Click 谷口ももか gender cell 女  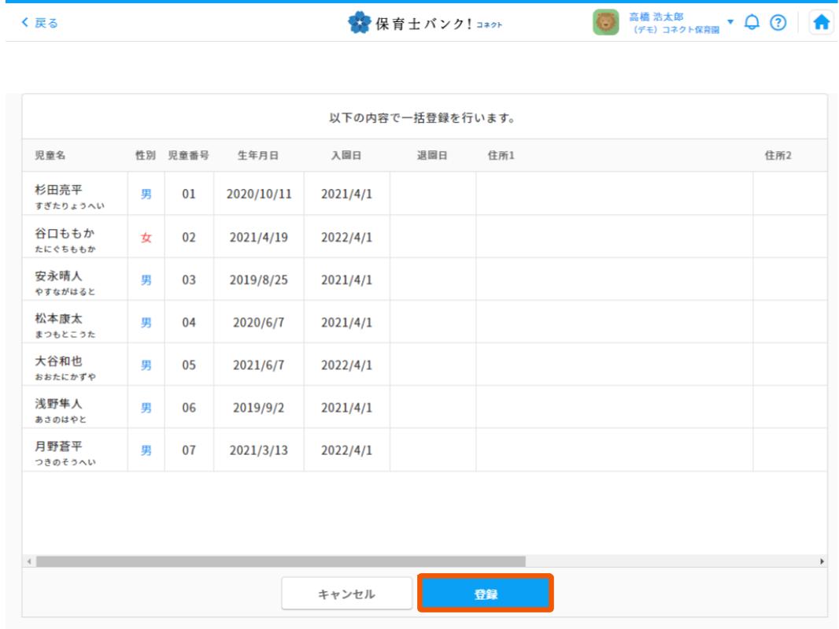tap(146, 237)
